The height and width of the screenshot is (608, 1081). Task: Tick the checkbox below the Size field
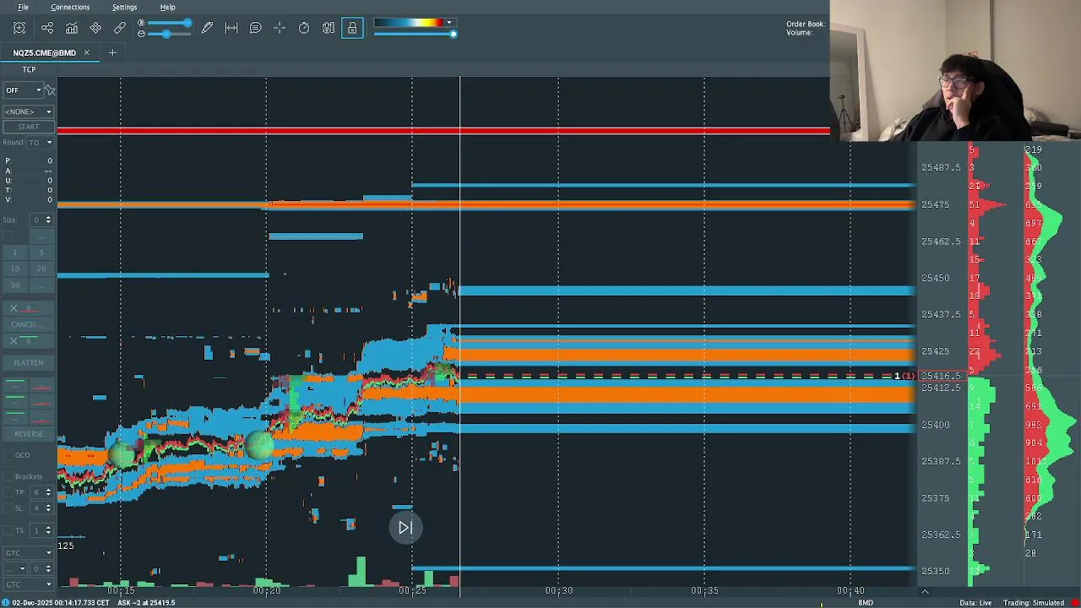pos(8,236)
